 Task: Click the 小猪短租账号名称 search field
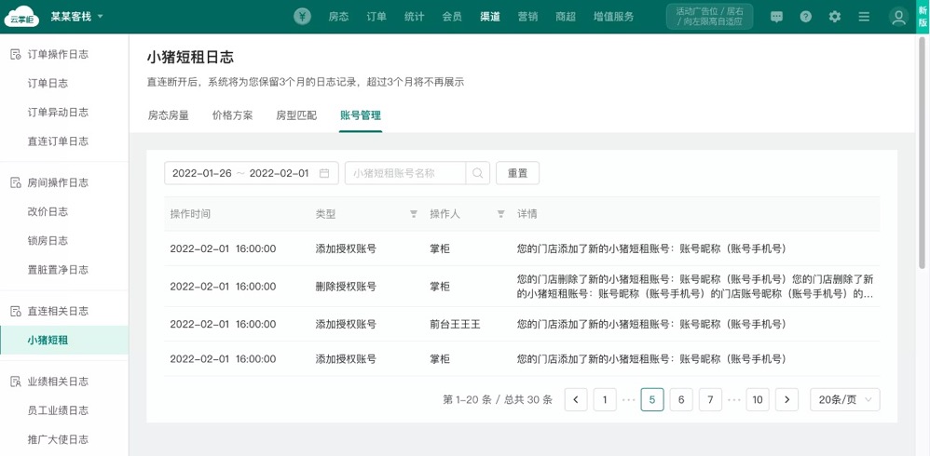[x=404, y=173]
